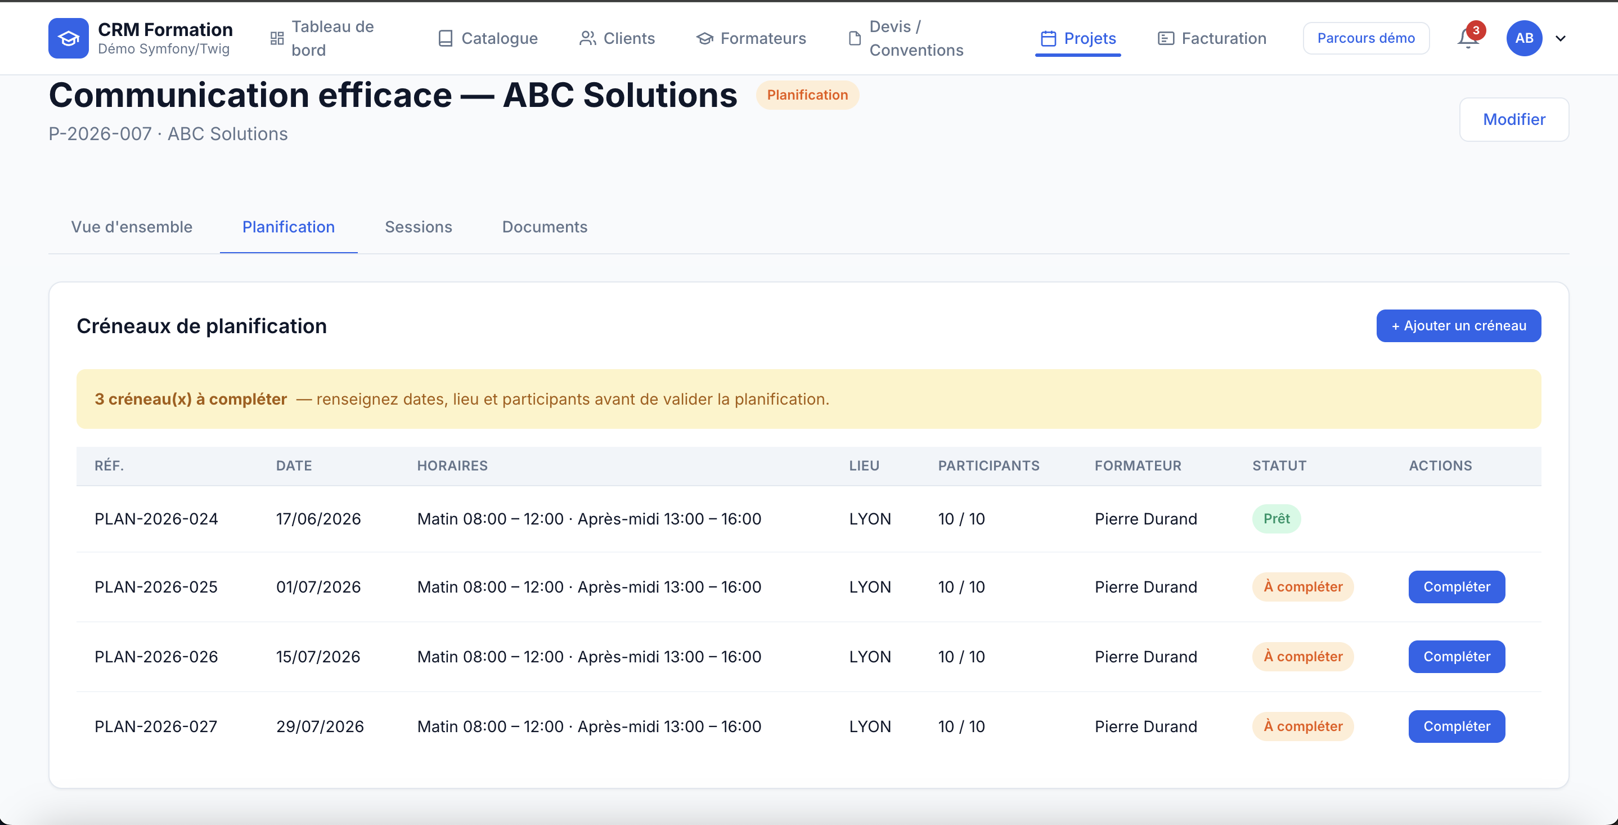Viewport: 1618px width, 825px height.
Task: Open Devis / Conventions menu
Action: (x=916, y=38)
